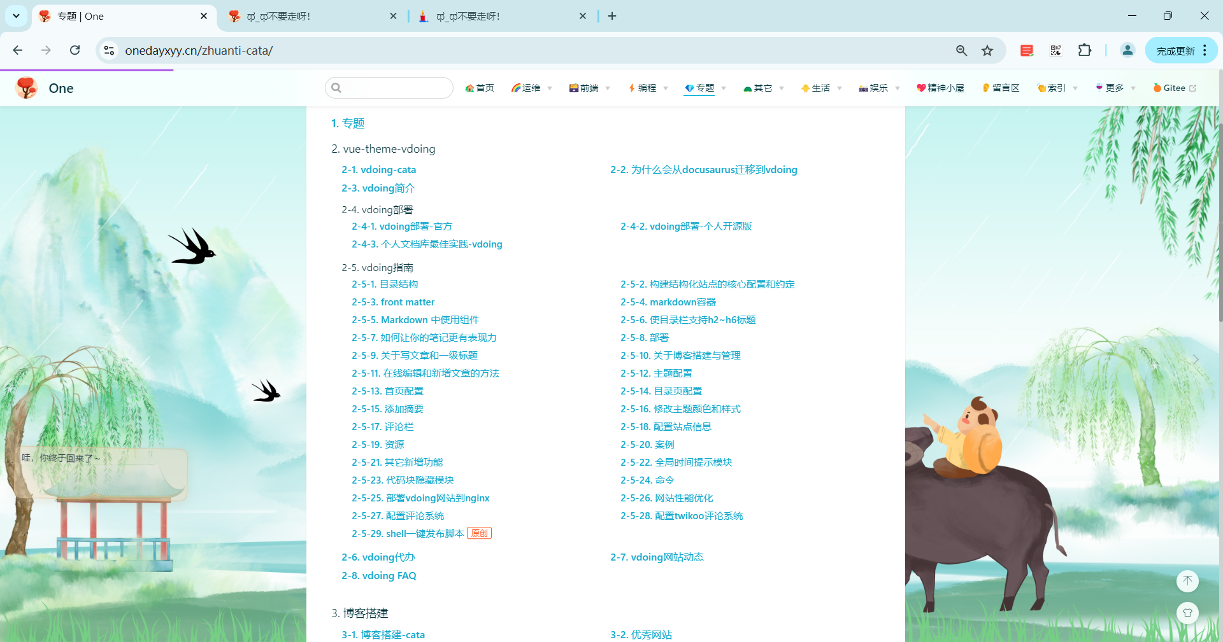Reload the current page
The width and height of the screenshot is (1223, 642).
(x=75, y=50)
